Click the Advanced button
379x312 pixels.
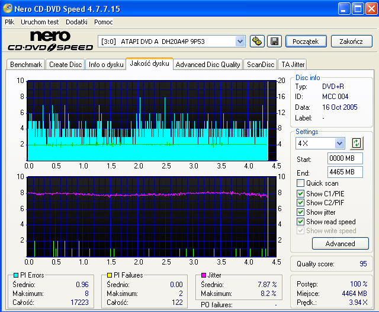(340, 244)
